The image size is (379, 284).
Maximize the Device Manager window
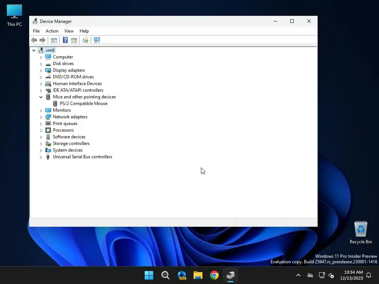click(x=292, y=21)
